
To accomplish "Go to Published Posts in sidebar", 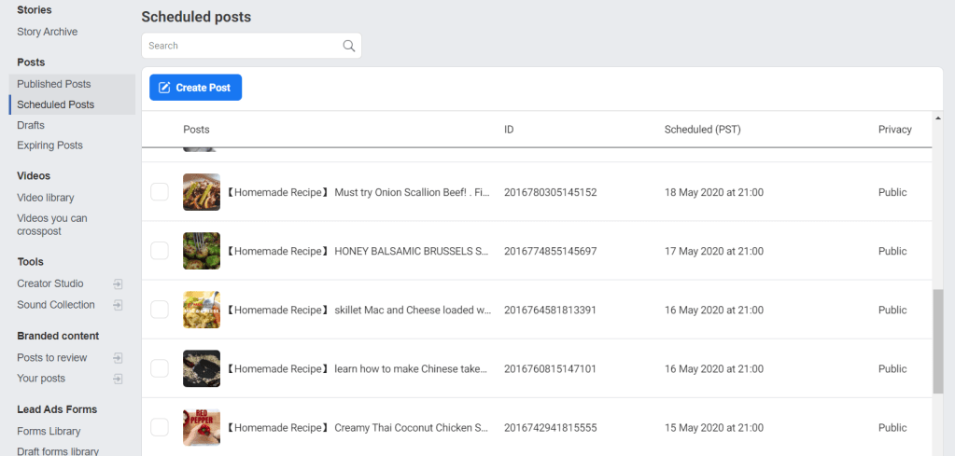I will click(53, 84).
